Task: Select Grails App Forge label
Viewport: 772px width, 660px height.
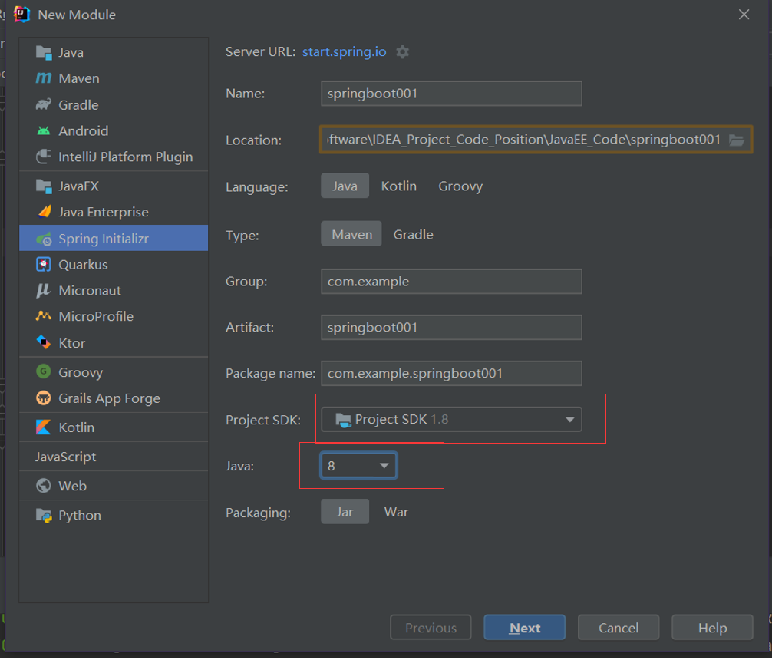Action: pos(109,398)
